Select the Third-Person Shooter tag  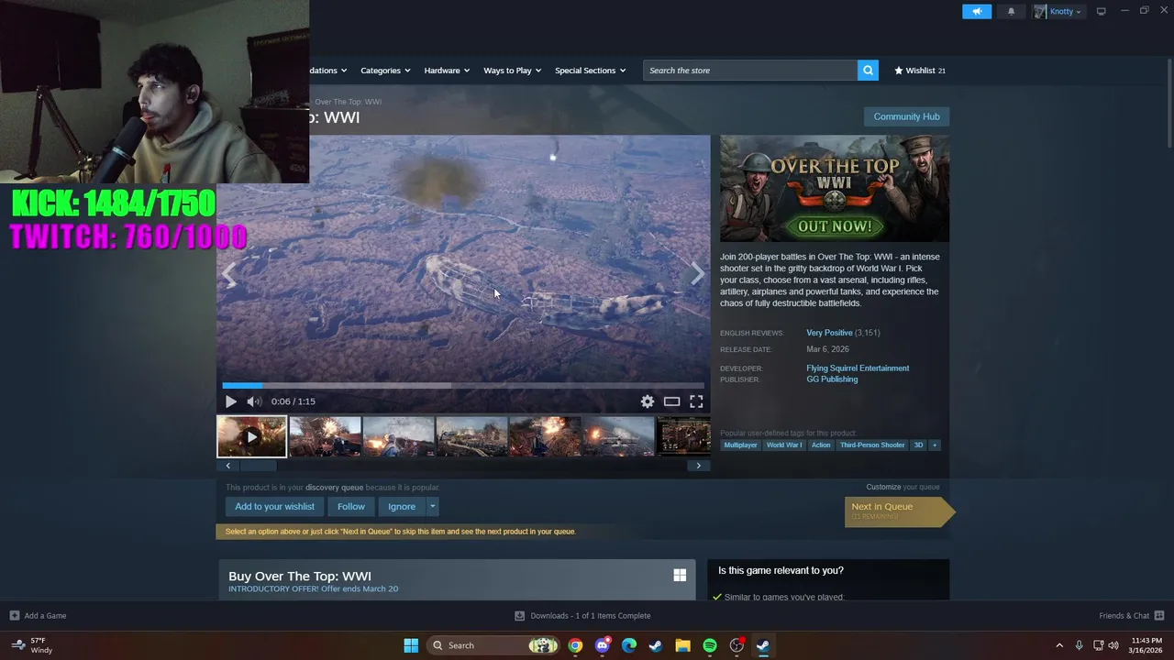[872, 445]
